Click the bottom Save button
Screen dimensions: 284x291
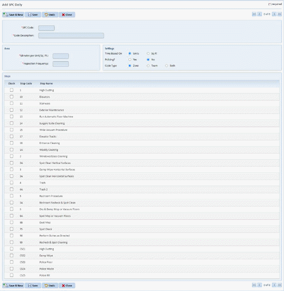click(33, 286)
